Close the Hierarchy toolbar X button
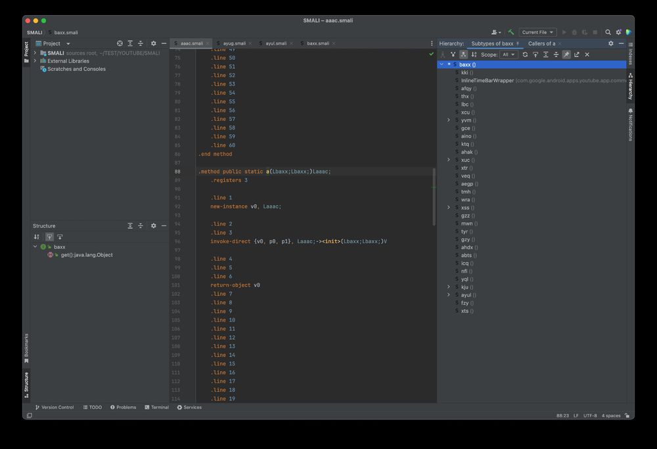 click(587, 55)
